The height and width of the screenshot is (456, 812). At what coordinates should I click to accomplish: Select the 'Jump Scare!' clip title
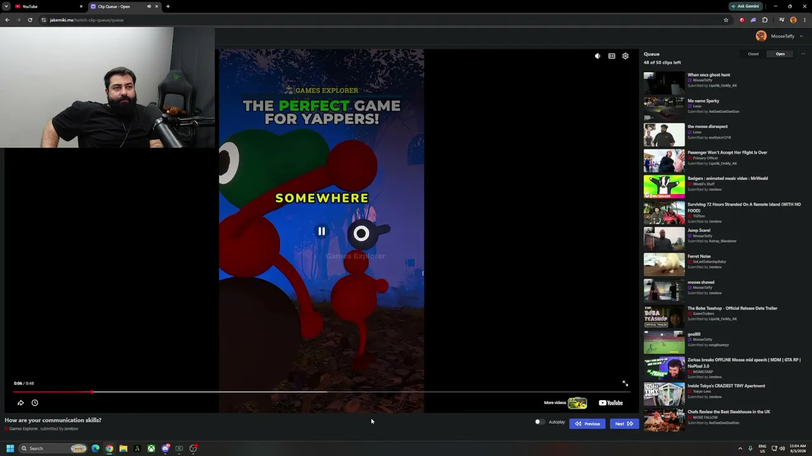click(699, 231)
